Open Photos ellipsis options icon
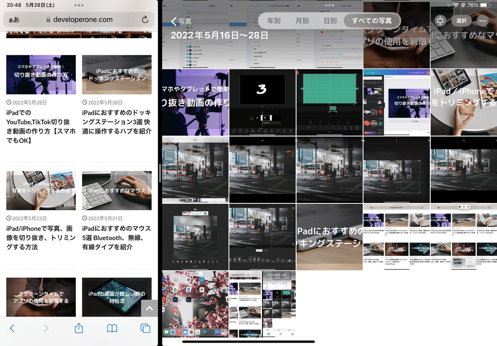The image size is (497, 346). [482, 20]
